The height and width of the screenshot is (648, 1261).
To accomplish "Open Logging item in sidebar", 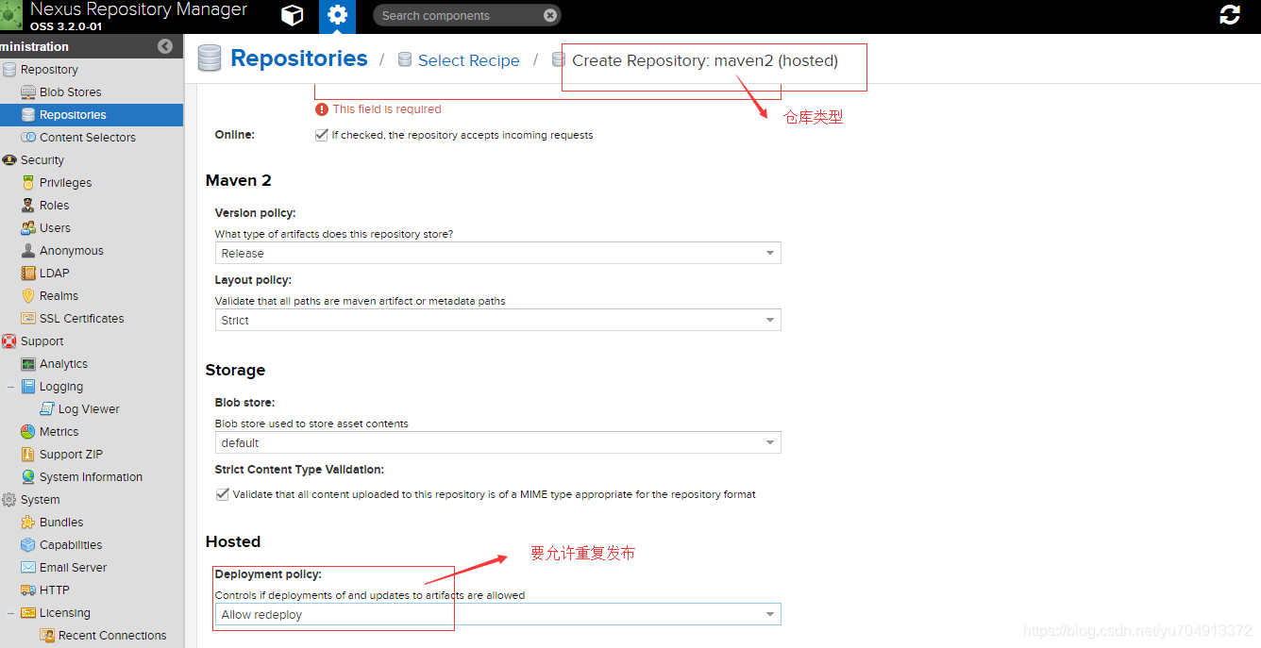I will [x=61, y=387].
